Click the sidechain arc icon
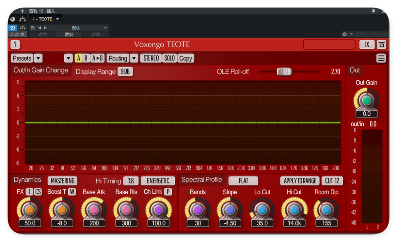 22,28
